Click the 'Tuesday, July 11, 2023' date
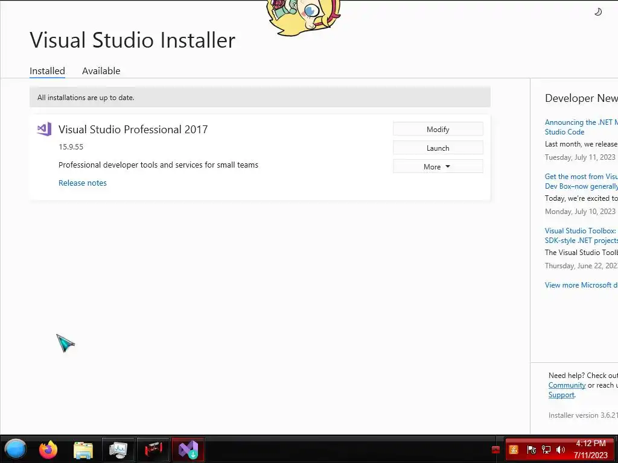The image size is (618, 463). pyautogui.click(x=580, y=157)
